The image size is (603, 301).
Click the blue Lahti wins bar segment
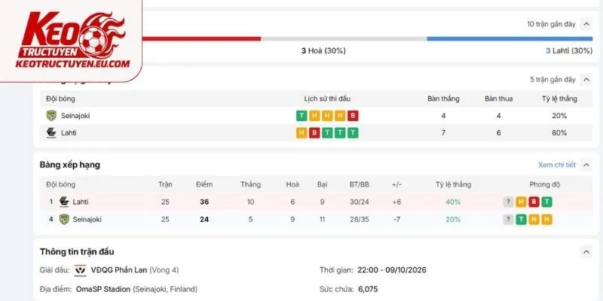click(510, 39)
